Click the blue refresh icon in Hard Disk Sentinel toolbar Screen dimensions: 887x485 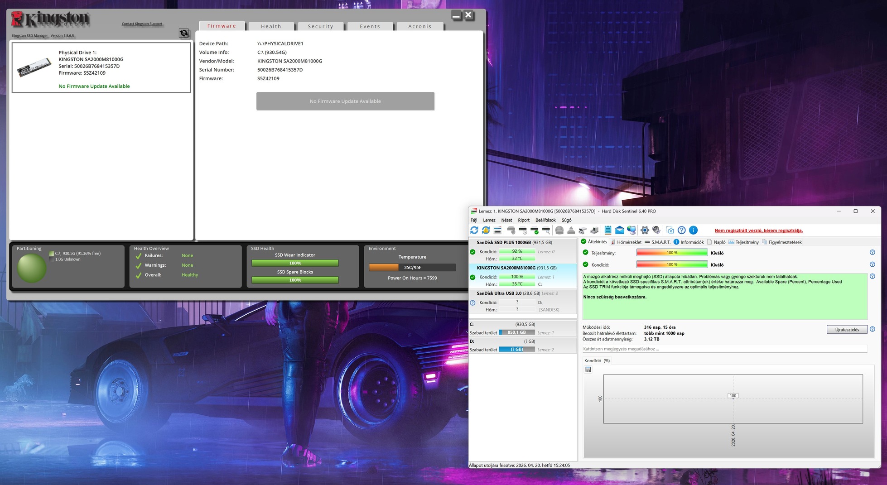474,230
